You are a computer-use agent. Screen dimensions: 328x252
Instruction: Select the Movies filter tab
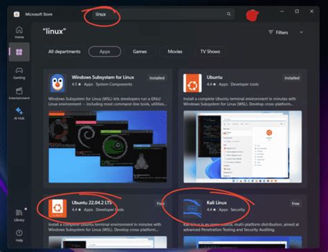(x=175, y=51)
